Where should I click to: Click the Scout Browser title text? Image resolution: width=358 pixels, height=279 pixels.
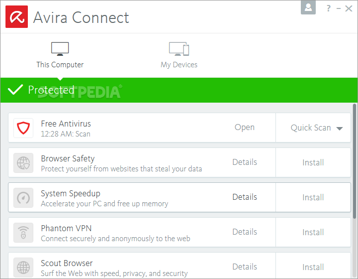pyautogui.click(x=67, y=264)
